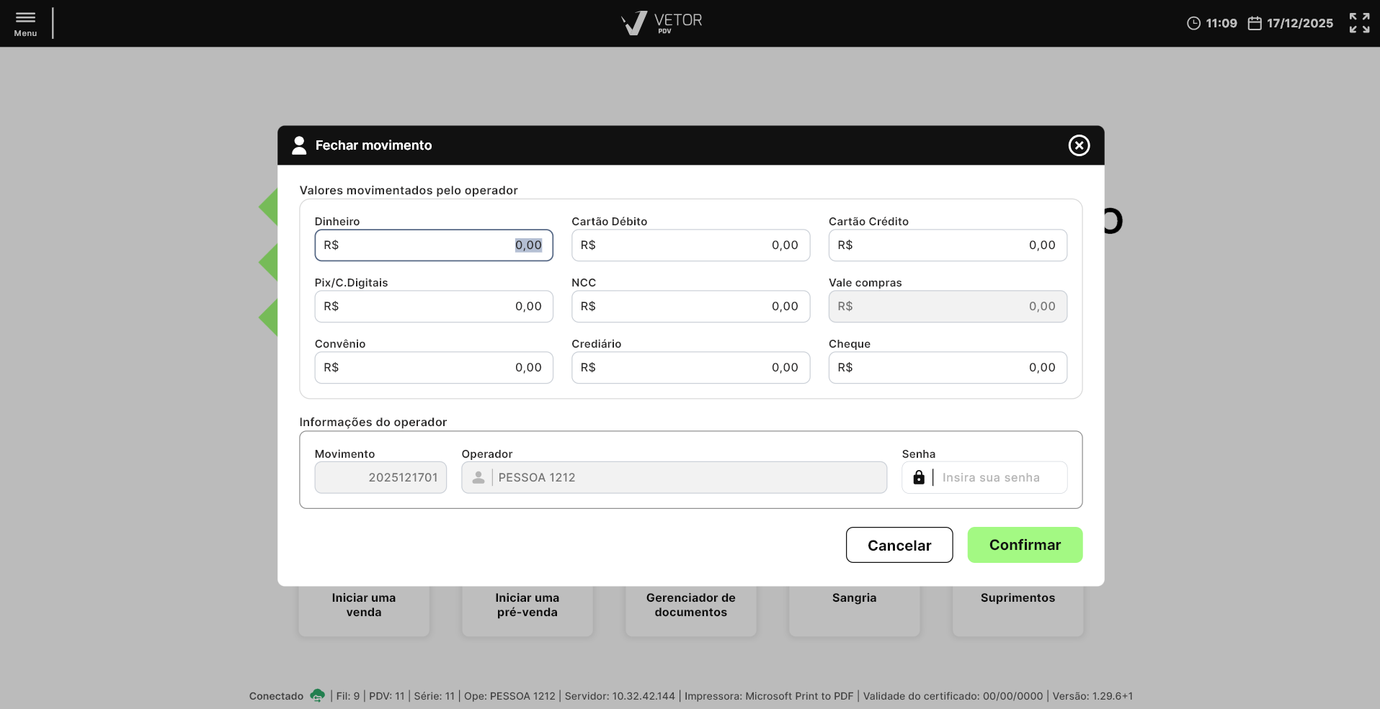Open the Sangria tile
The width and height of the screenshot is (1380, 709).
tap(855, 610)
